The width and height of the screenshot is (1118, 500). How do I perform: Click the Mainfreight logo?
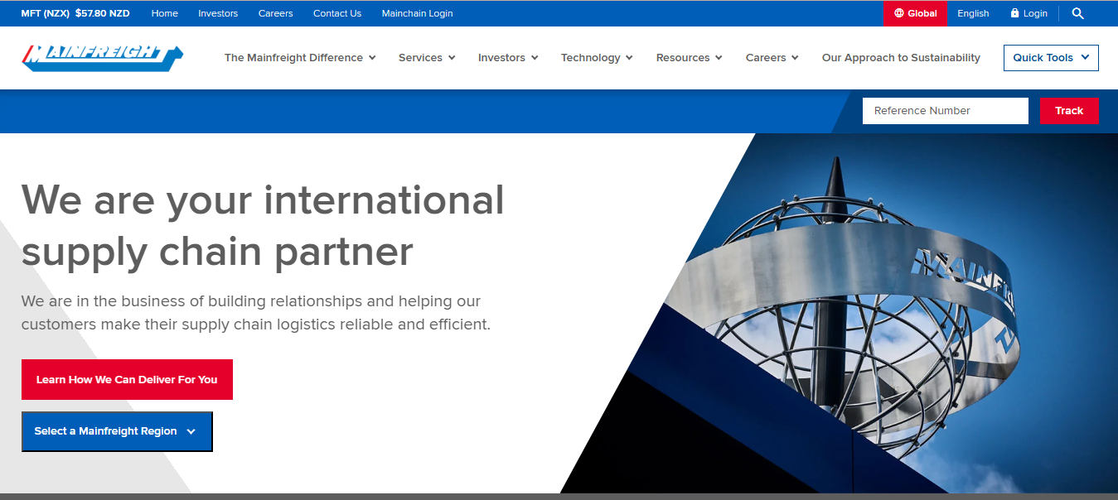tap(103, 57)
